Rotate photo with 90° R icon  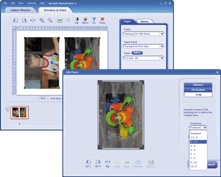(98, 163)
